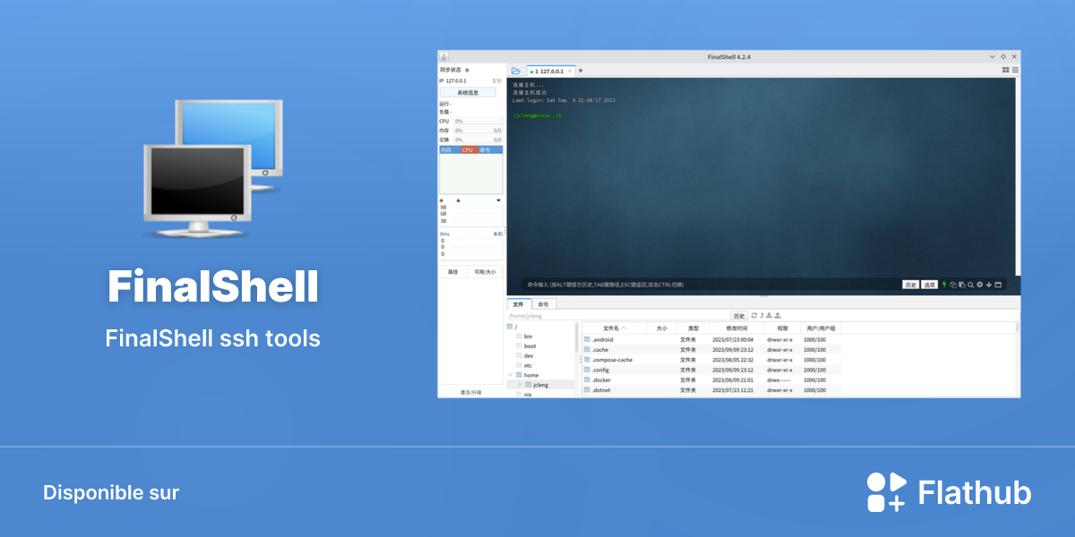Sort by 文件名 column header
Viewport: 1075px width, 537px height.
pos(615,328)
